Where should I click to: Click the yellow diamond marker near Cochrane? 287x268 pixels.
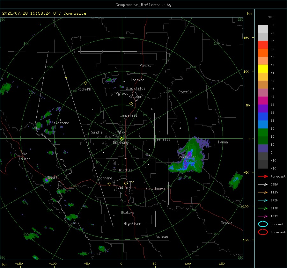(x=109, y=184)
